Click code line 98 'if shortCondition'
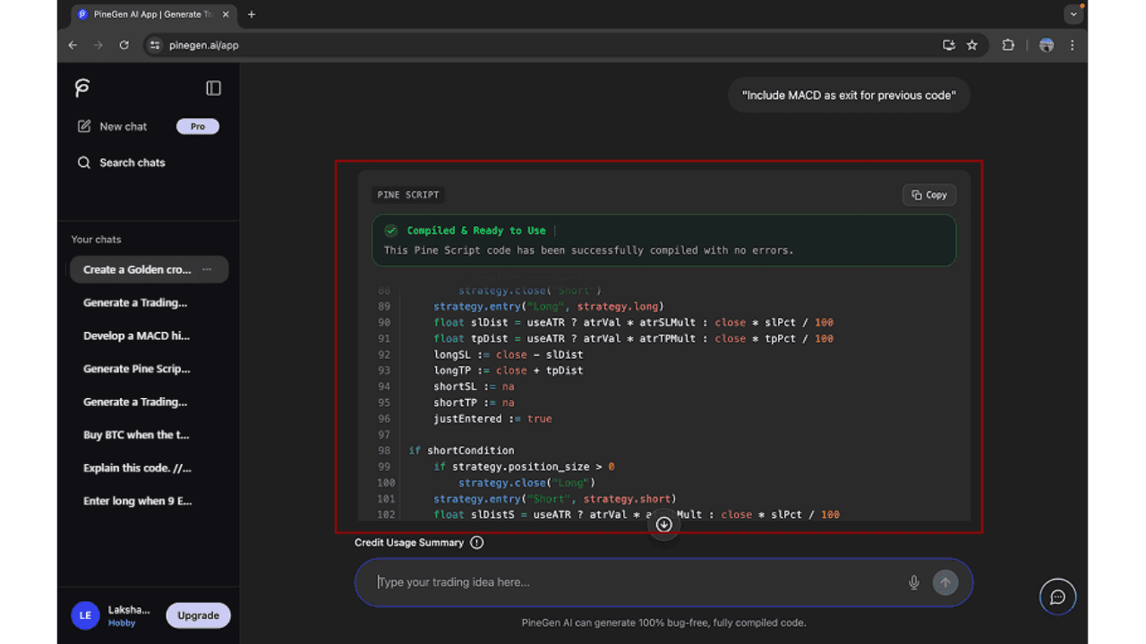Image resolution: width=1146 pixels, height=644 pixels. point(462,450)
